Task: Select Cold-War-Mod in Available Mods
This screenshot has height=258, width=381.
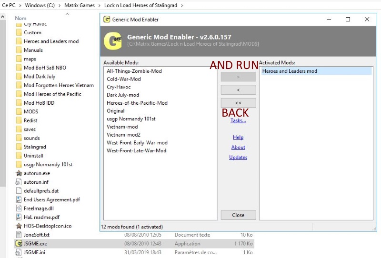Action: pos(124,79)
